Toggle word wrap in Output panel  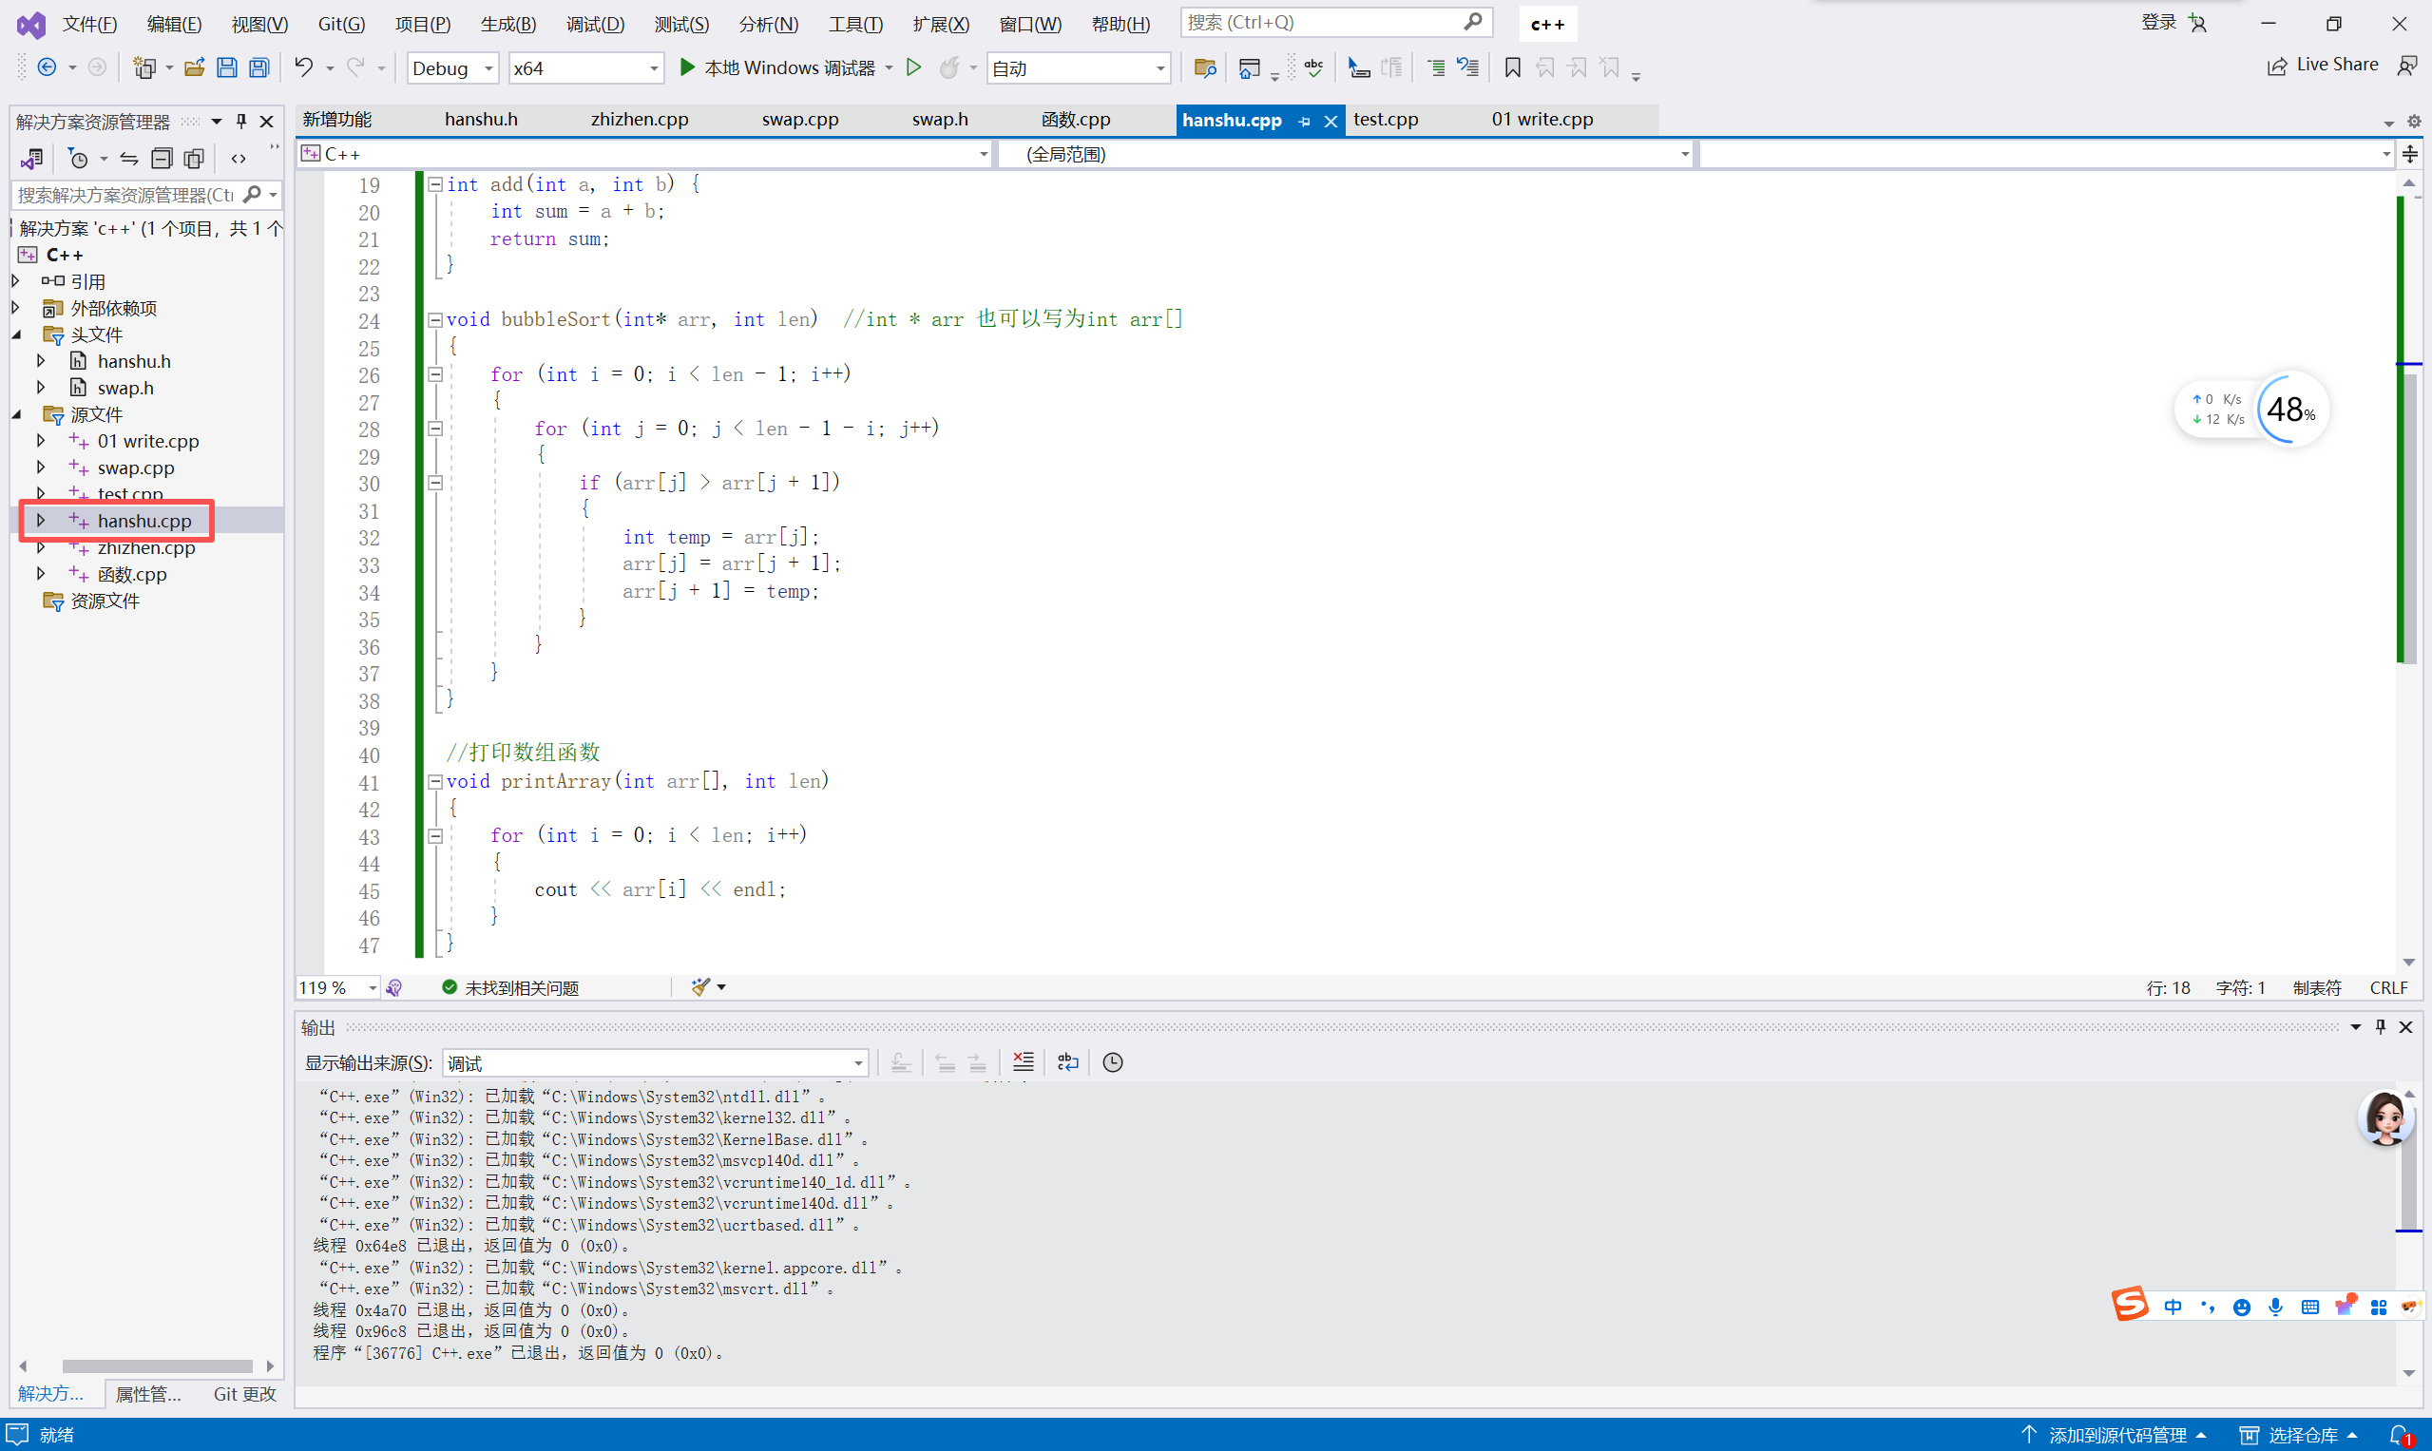pyautogui.click(x=1068, y=1061)
